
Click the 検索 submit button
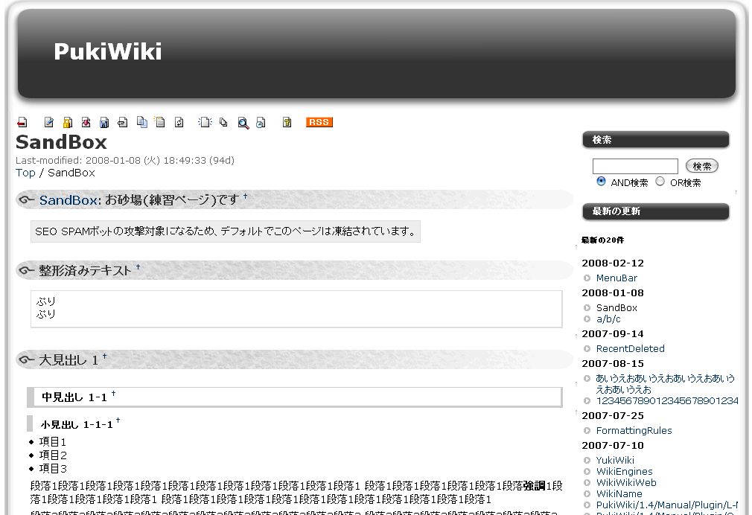[x=701, y=166]
